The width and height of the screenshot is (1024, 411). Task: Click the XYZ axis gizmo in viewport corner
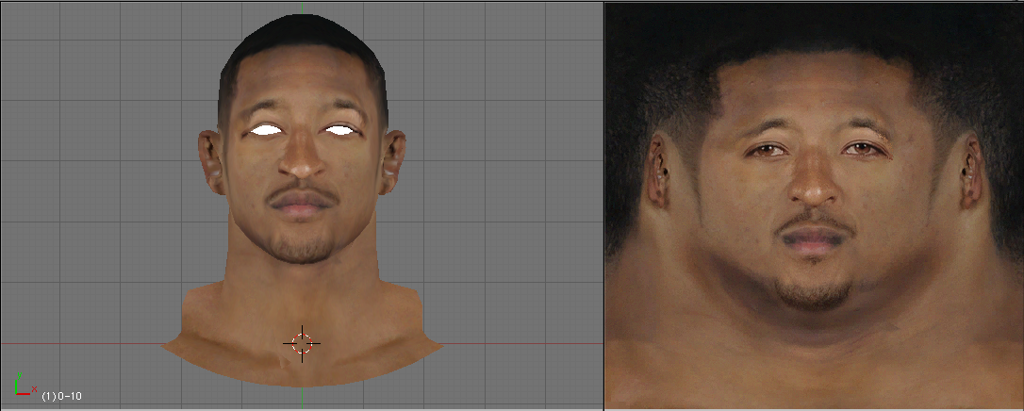(x=23, y=386)
